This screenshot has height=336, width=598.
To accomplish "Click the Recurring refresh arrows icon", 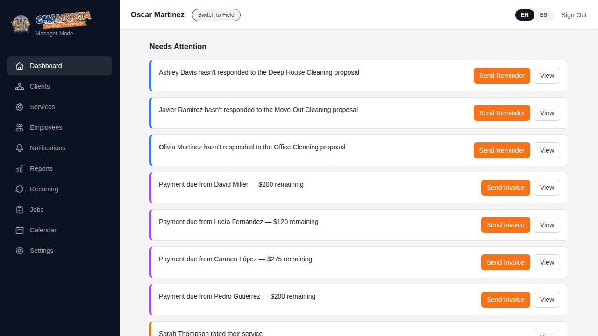I will pos(20,189).
